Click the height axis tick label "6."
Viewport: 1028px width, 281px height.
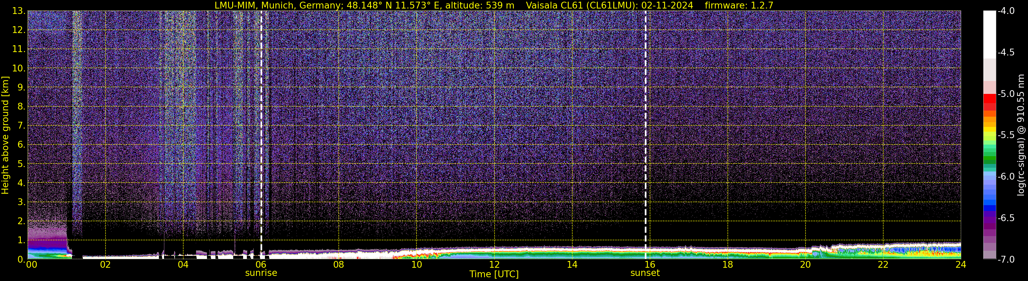[x=21, y=145]
